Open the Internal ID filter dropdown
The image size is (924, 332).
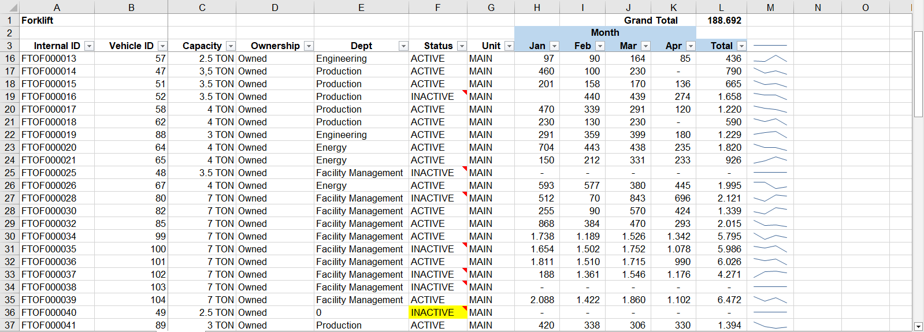pos(89,46)
